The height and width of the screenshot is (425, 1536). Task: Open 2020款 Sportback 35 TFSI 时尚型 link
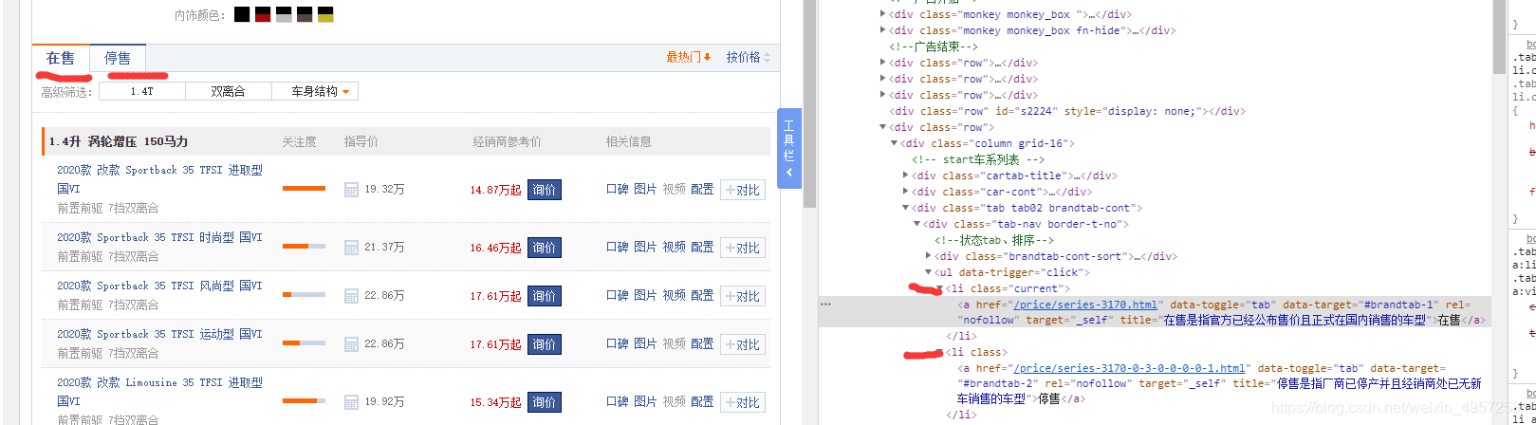159,237
